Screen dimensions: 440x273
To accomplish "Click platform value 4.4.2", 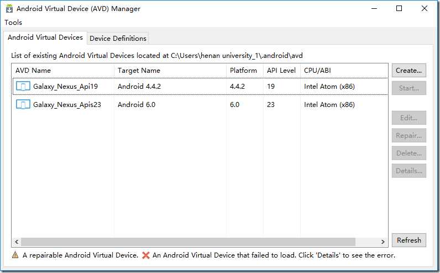I will [237, 86].
